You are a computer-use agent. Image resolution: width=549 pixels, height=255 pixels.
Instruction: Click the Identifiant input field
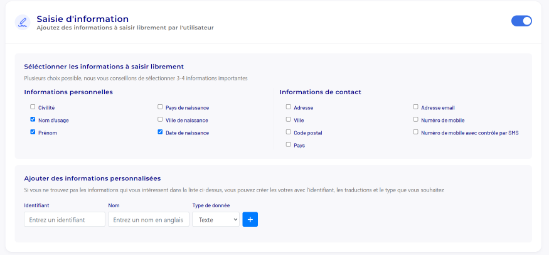(64, 219)
